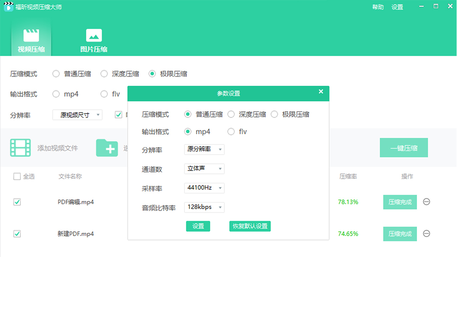Uncheck the checkbox beside PDF编辑.mp4
The image size is (457, 310).
[x=17, y=202]
